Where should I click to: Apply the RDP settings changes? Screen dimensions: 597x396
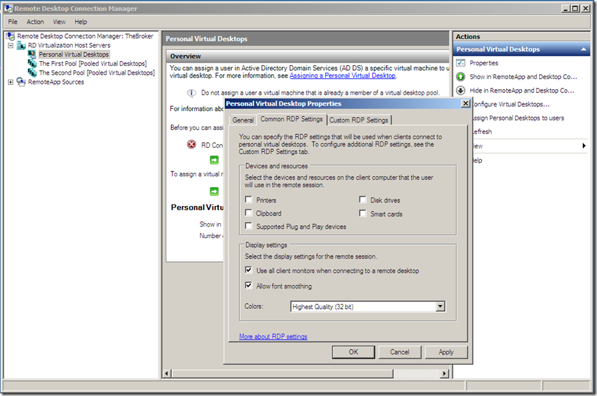pyautogui.click(x=446, y=352)
